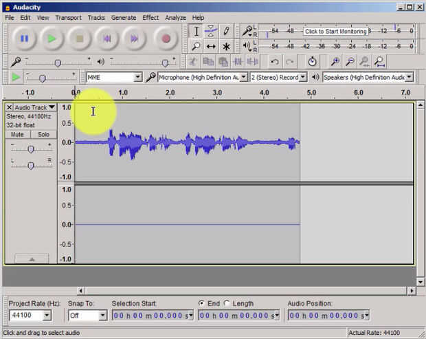Select the Selection (I-beam) tool
This screenshot has height=339, width=426.
(x=196, y=31)
